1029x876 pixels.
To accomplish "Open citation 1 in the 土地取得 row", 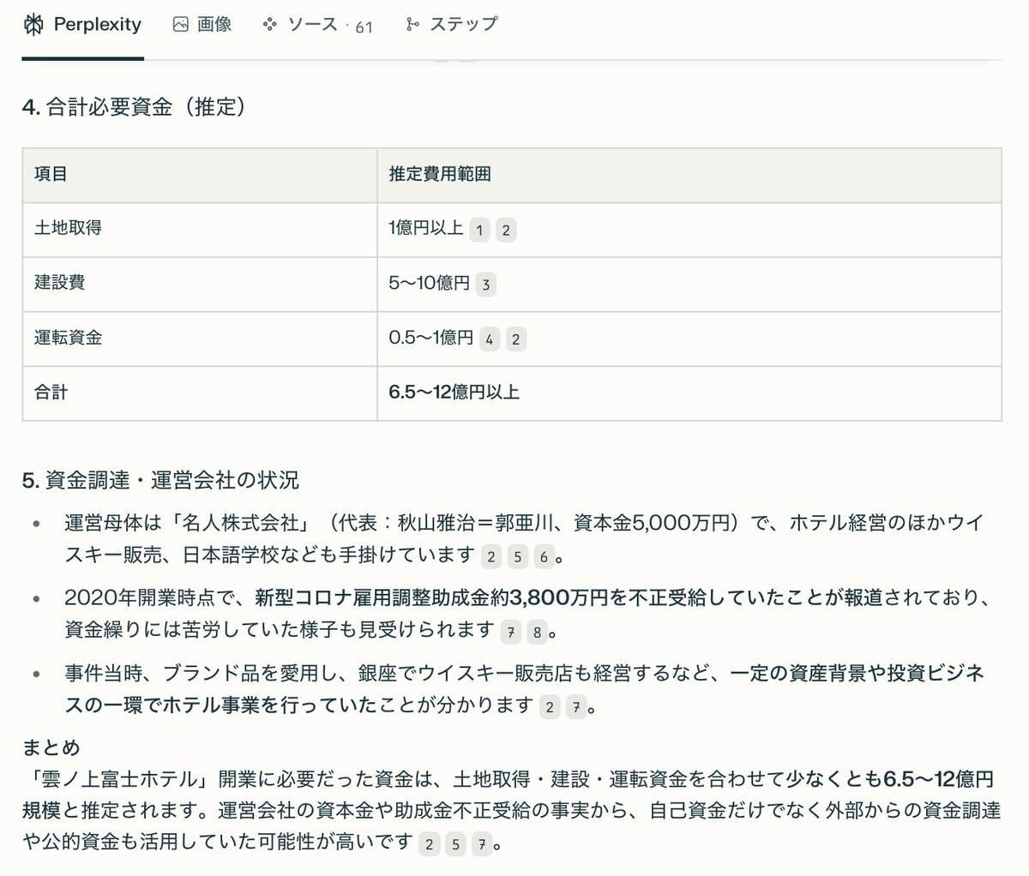I will point(479,230).
